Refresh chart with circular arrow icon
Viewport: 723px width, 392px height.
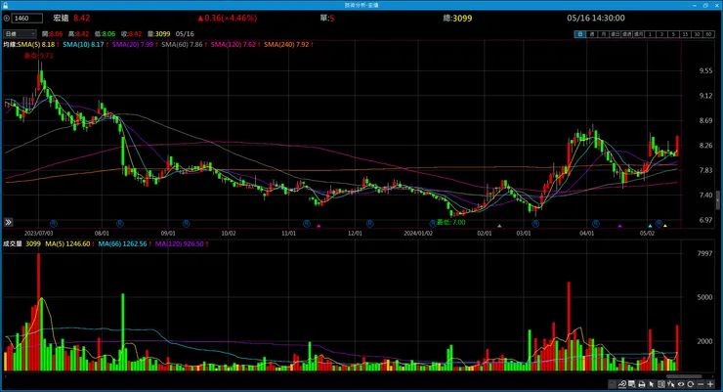(x=690, y=384)
